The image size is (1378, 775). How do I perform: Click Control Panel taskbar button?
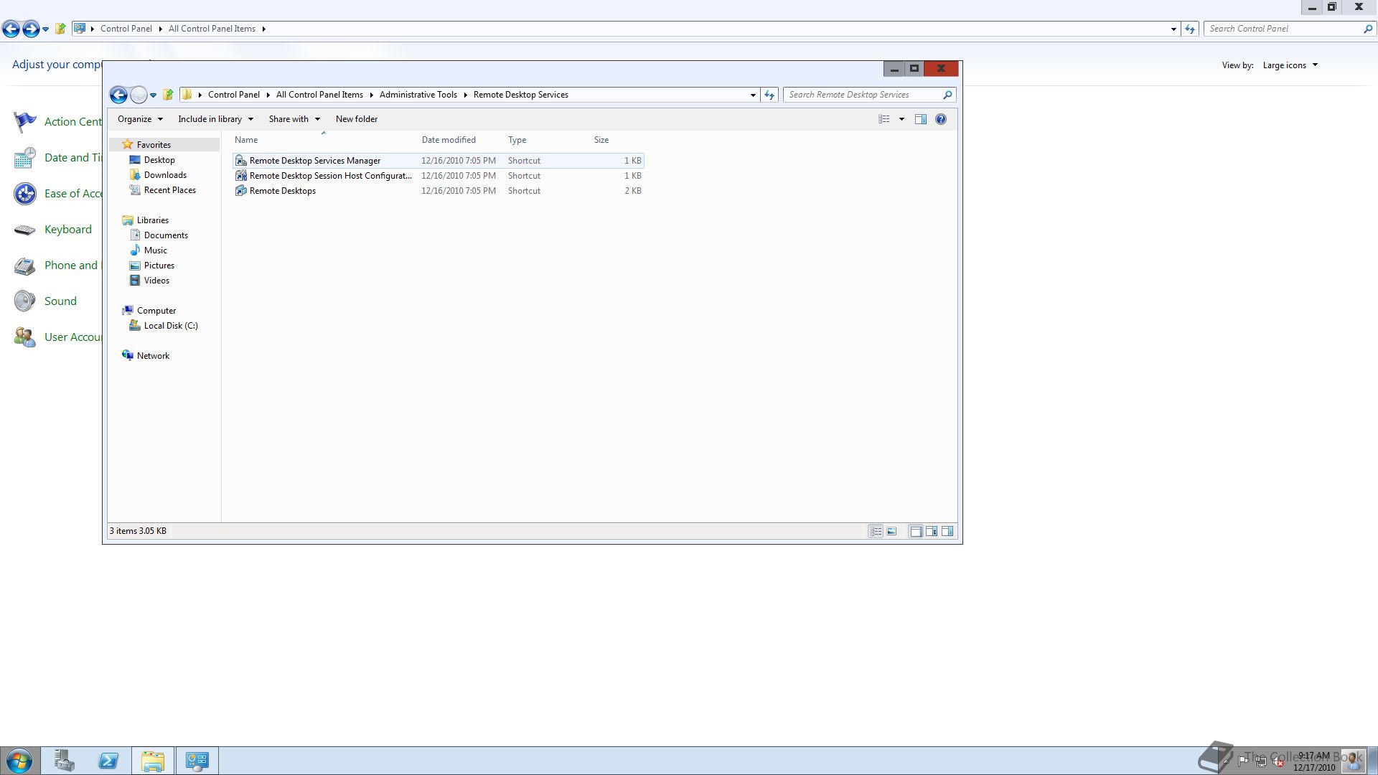197,761
